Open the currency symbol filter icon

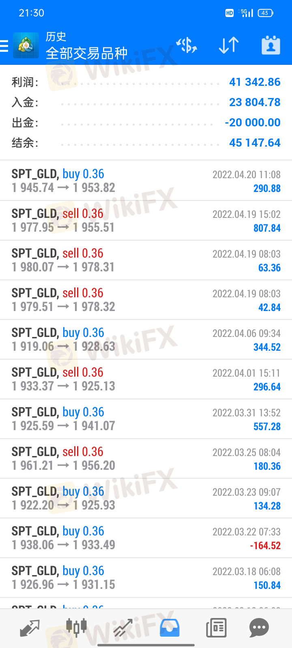pos(187,45)
